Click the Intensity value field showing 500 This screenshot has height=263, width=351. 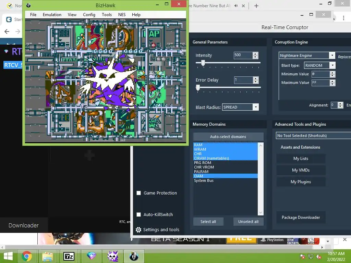243,55
